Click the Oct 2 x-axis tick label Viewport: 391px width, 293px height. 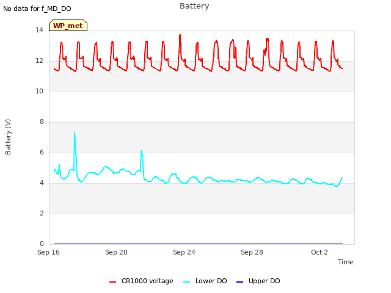click(x=320, y=252)
